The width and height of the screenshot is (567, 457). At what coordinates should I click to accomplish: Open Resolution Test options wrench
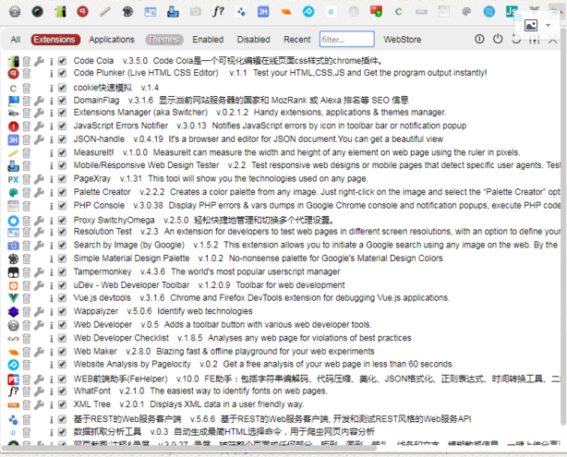[39, 232]
